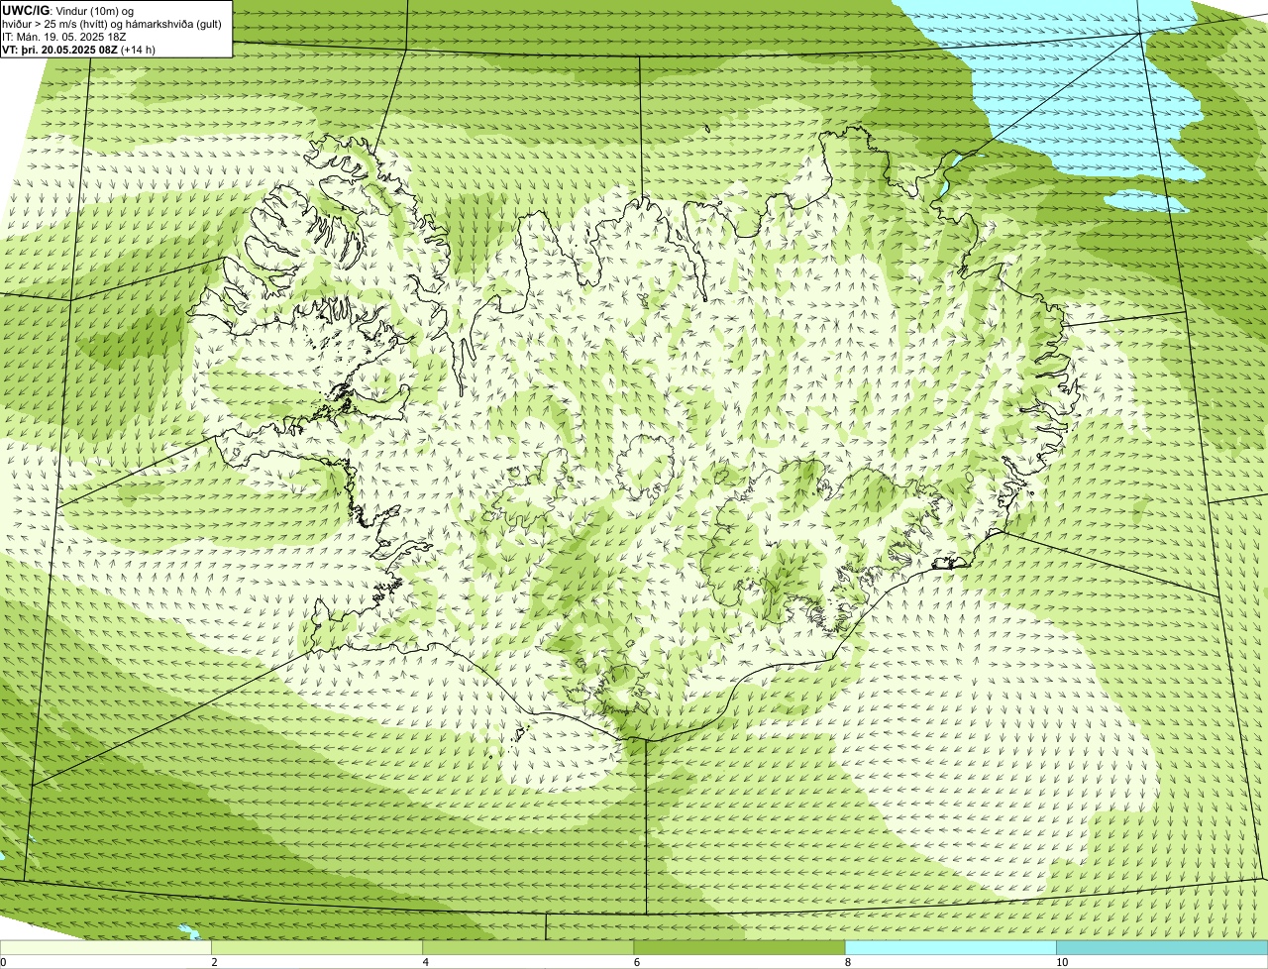Choose the 6–8 dark green legend segment
The image size is (1268, 969).
739,948
